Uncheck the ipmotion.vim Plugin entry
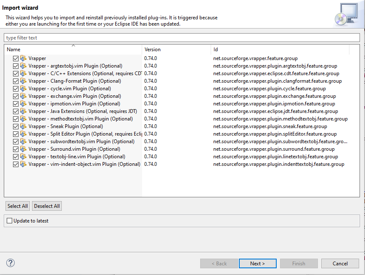This screenshot has height=275, width=365. click(x=16, y=104)
